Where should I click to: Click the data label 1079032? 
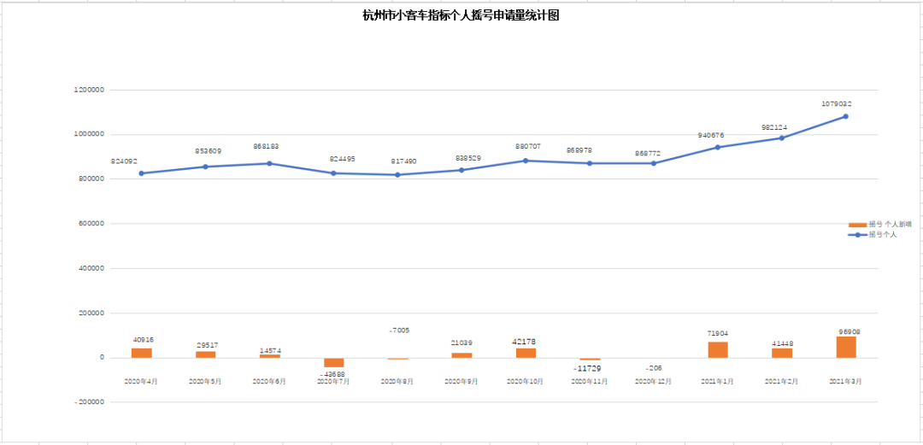(x=836, y=104)
